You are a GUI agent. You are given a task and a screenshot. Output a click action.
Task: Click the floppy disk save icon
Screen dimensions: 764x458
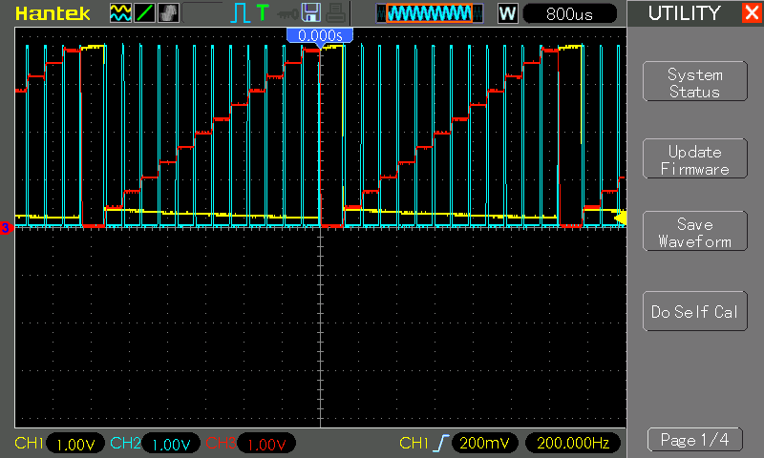coord(310,13)
